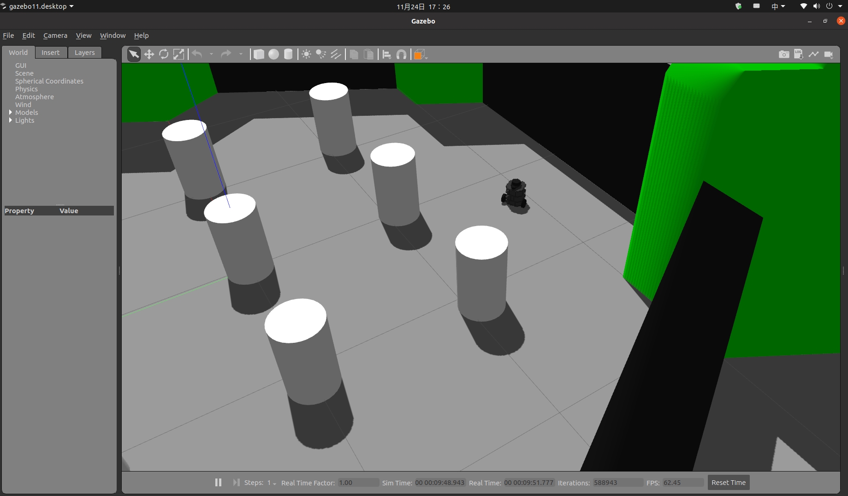Click the Real Time Factor field
The width and height of the screenshot is (848, 496).
click(358, 483)
